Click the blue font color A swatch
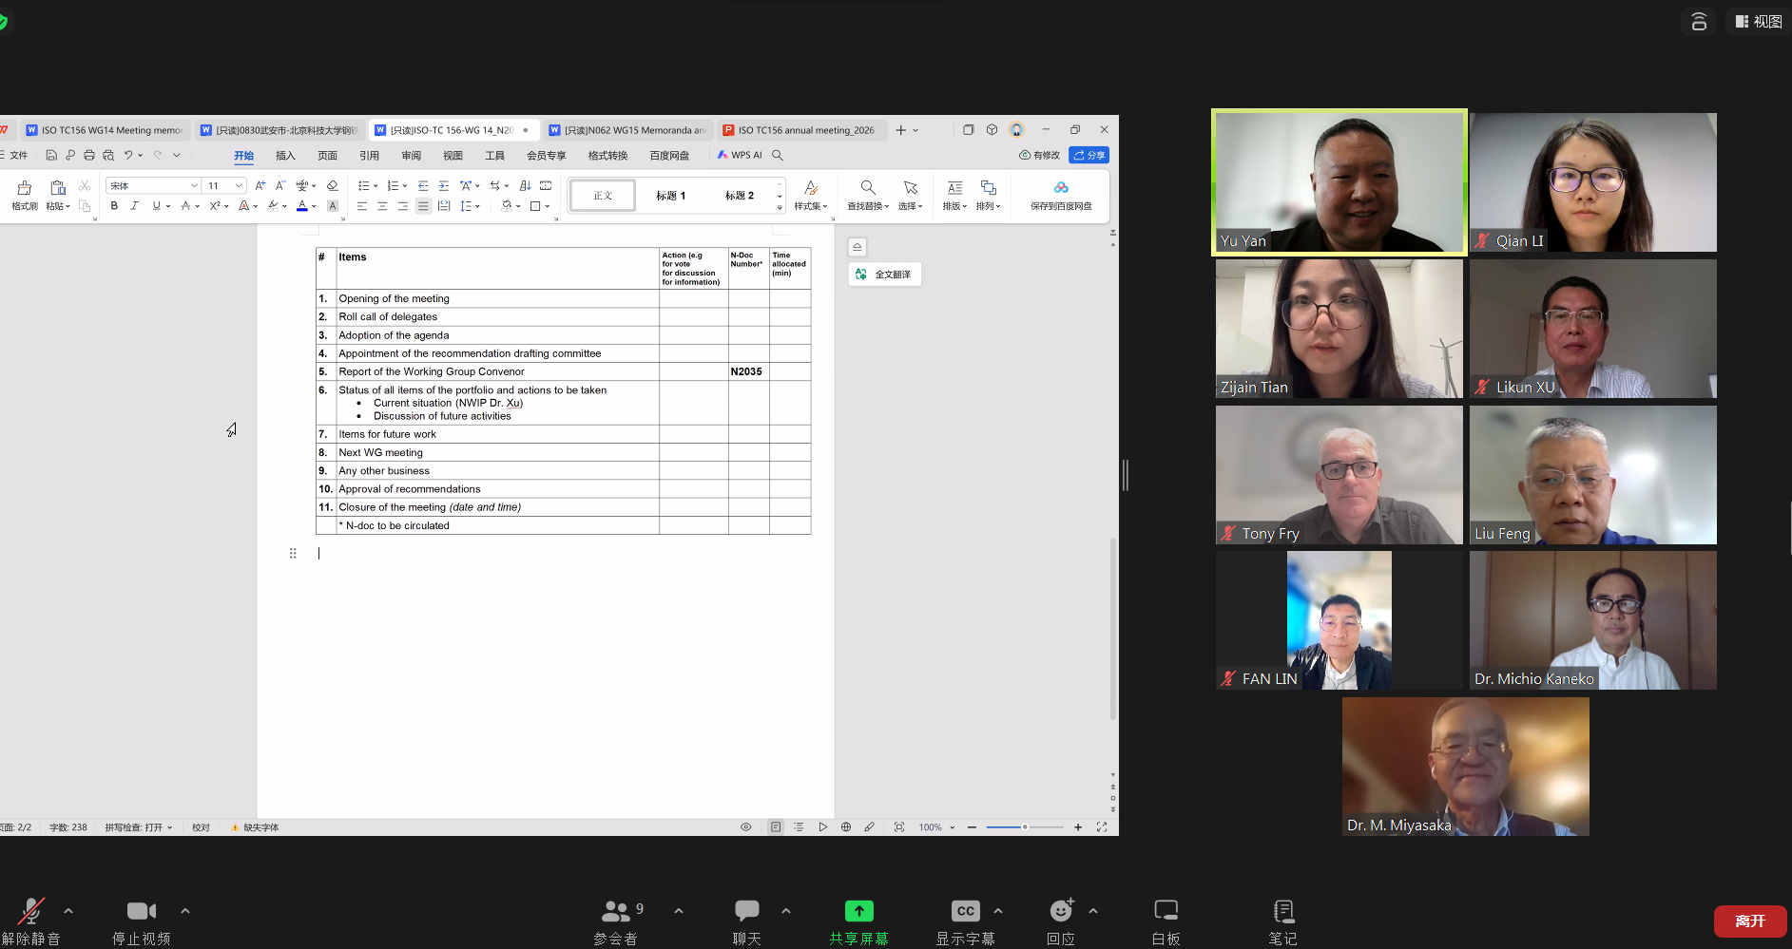This screenshot has width=1792, height=949. click(x=302, y=205)
